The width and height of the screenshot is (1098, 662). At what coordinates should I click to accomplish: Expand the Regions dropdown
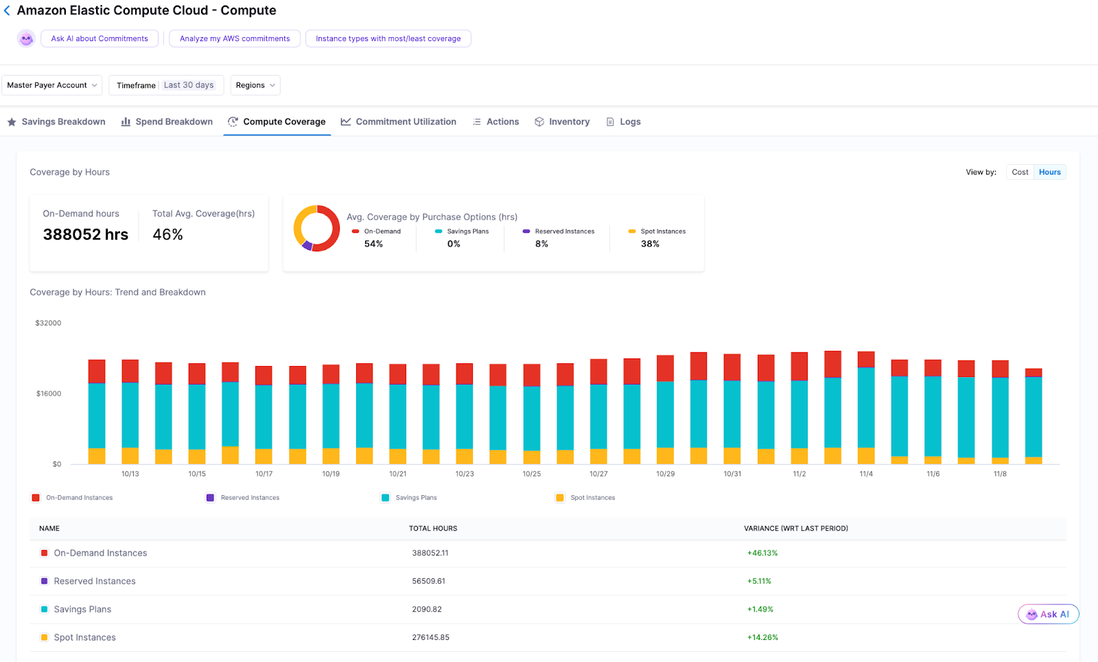[x=255, y=85]
